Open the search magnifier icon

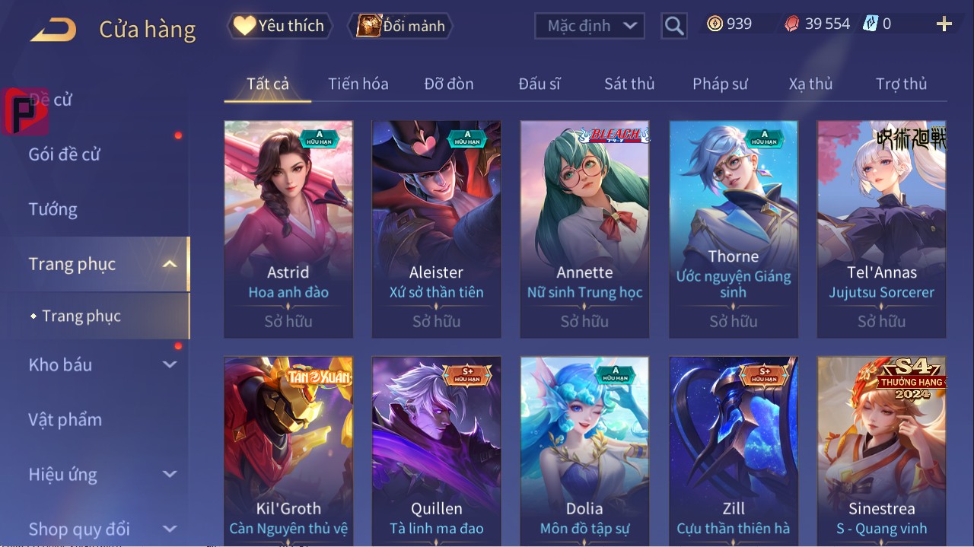(x=674, y=26)
